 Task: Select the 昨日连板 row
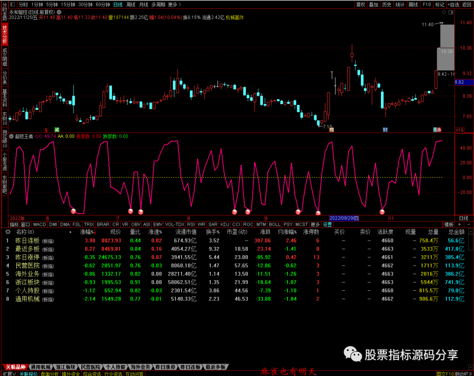click(236, 240)
